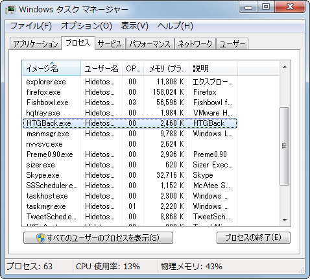The image size is (310, 279).
Task: Click the scrollbar up arrow in process list
Action: coord(285,67)
